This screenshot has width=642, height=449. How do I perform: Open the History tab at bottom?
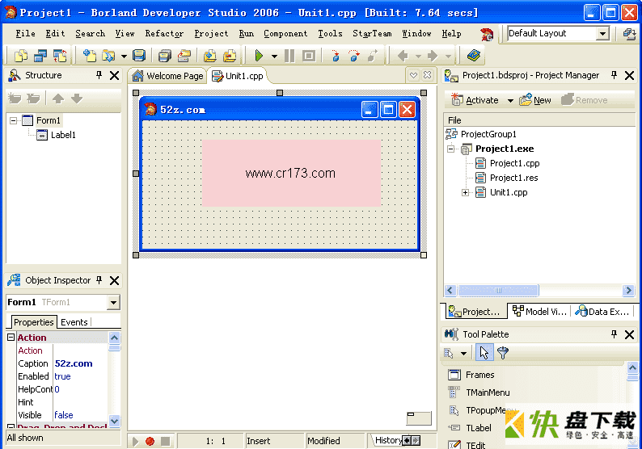pos(388,440)
